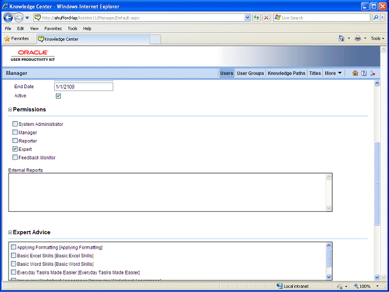Open the address bar dropdown arrow
This screenshot has height=292, width=389.
[247, 18]
